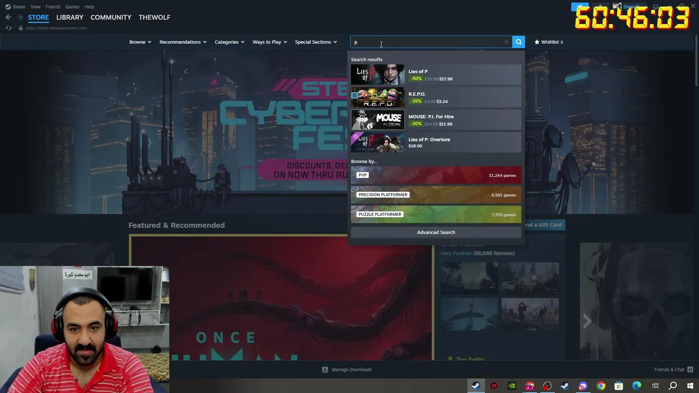Click the Very Positive reviews link
Image resolution: width=699 pixels, height=393 pixels.
click(456, 253)
